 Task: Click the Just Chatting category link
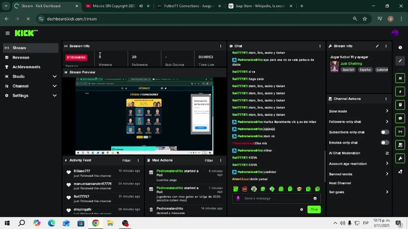point(351,64)
